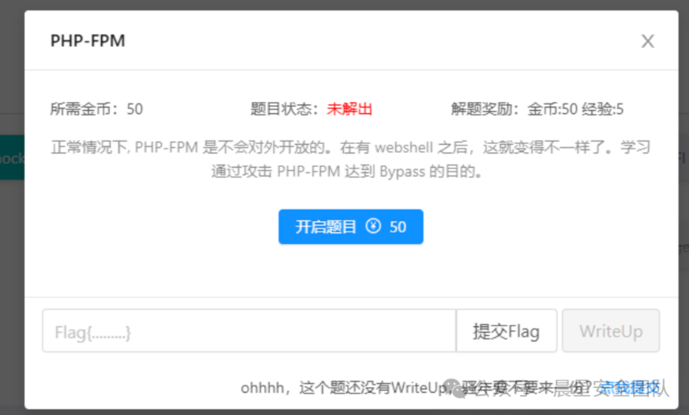Click the teal button behind dialog's left edge

(x=12, y=157)
